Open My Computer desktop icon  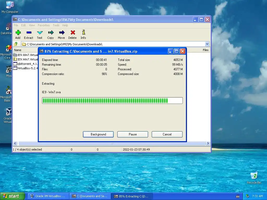10,7
